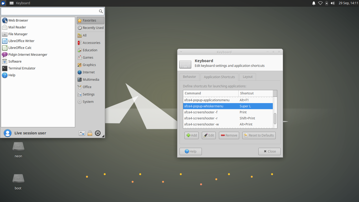
Task: Switch to the Layout tab
Action: coord(248,77)
